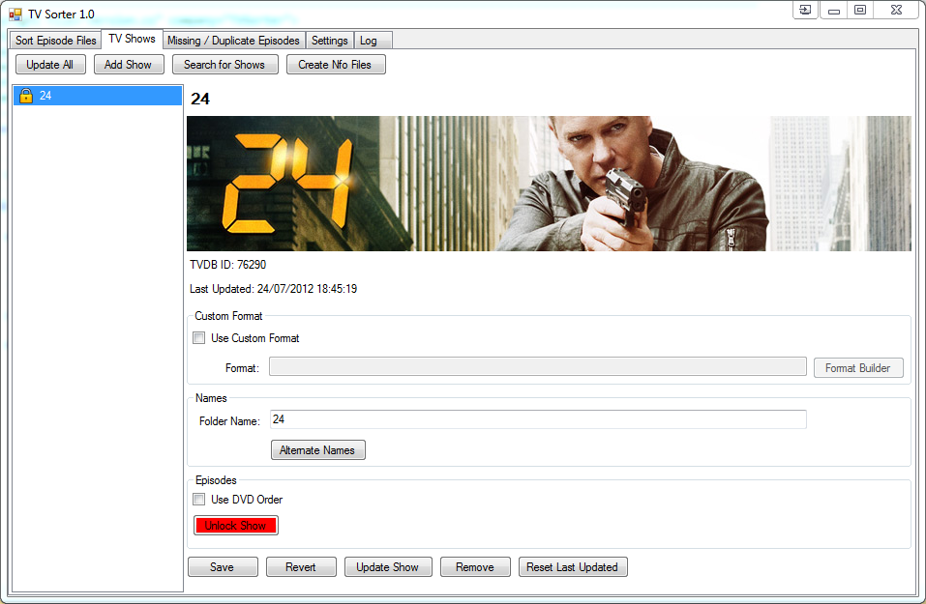This screenshot has height=604, width=926.
Task: Open the Alternate Names dialog
Action: pyautogui.click(x=317, y=450)
